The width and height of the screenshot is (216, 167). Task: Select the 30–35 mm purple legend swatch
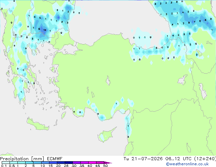tap(77, 163)
